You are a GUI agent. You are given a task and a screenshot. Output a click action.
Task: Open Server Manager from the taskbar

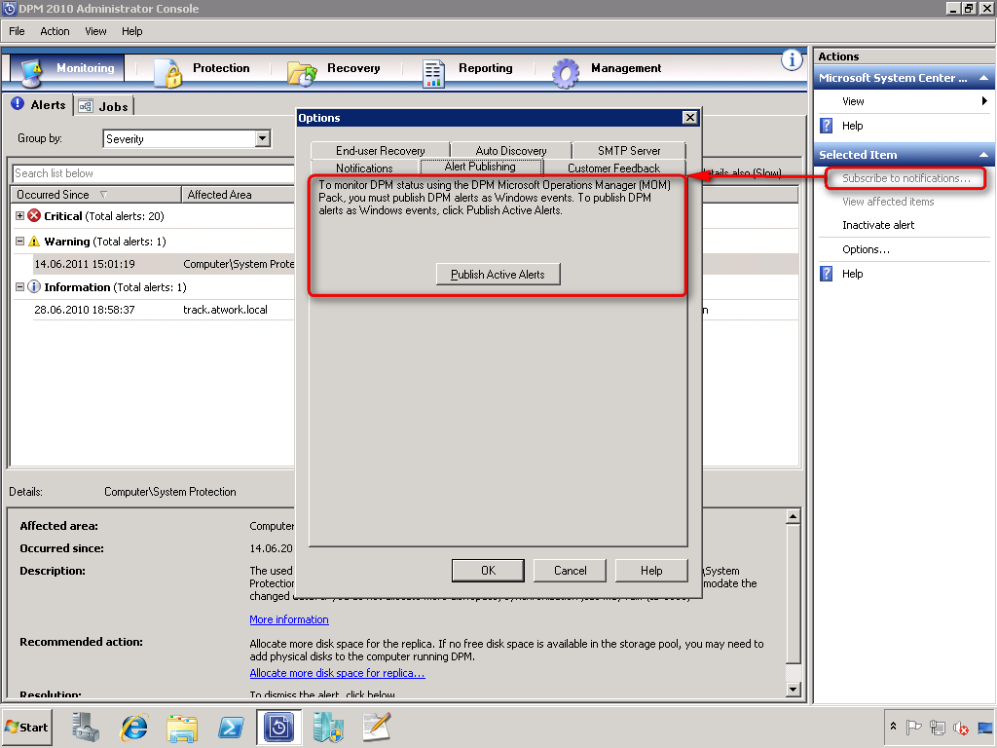pyautogui.click(x=86, y=727)
